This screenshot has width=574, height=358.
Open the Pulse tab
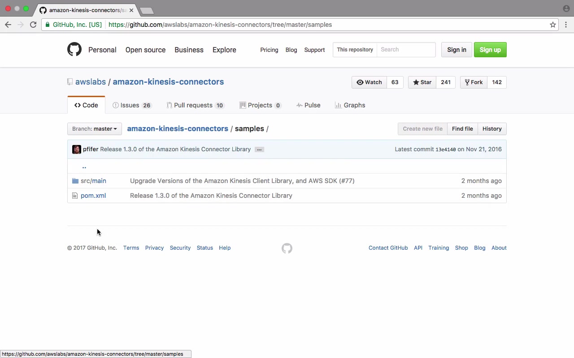(x=309, y=105)
